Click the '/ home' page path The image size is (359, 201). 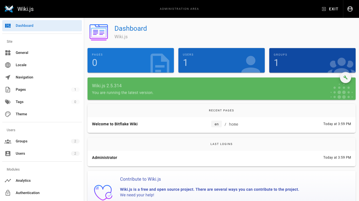click(231, 125)
